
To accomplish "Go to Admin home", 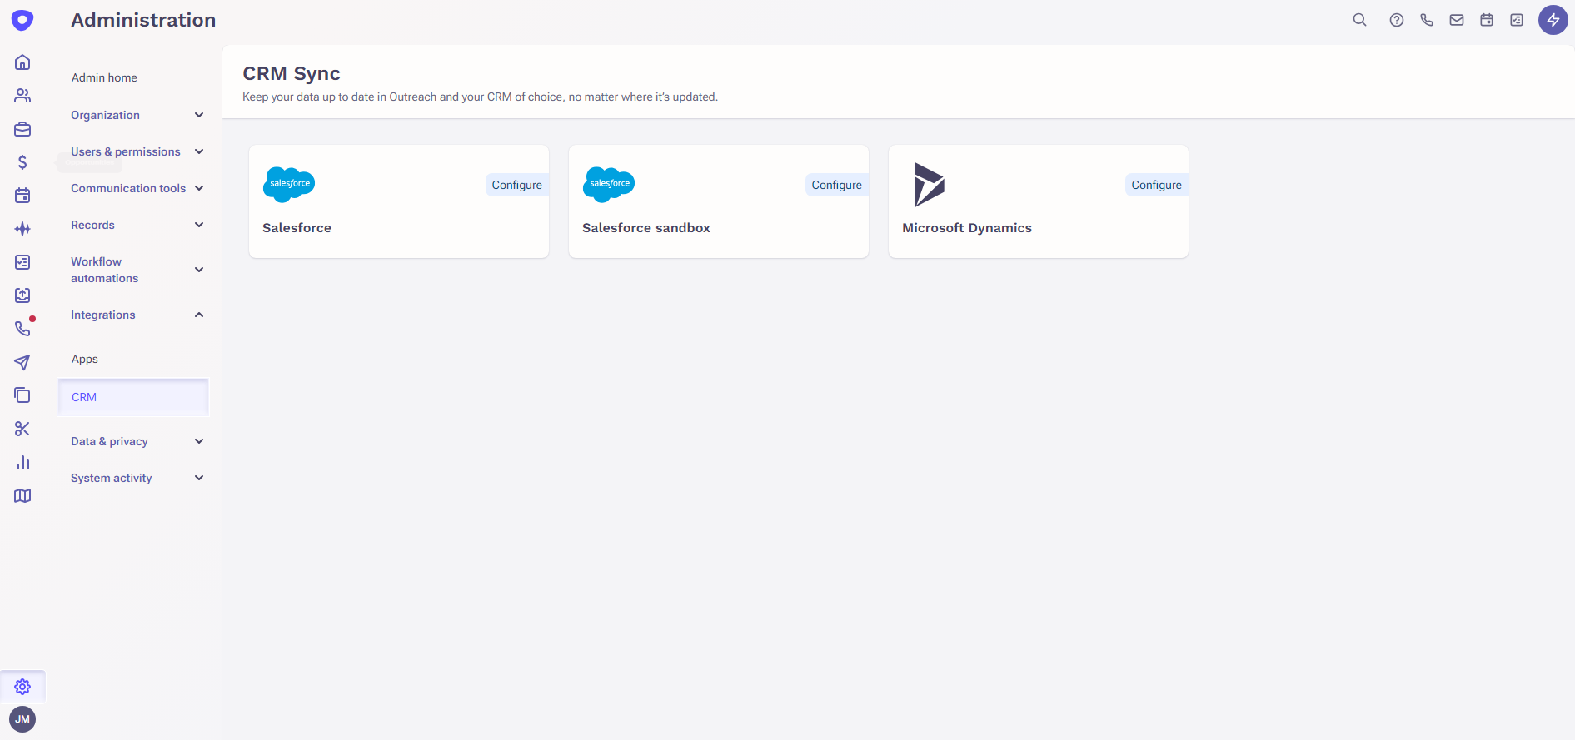I will (104, 77).
